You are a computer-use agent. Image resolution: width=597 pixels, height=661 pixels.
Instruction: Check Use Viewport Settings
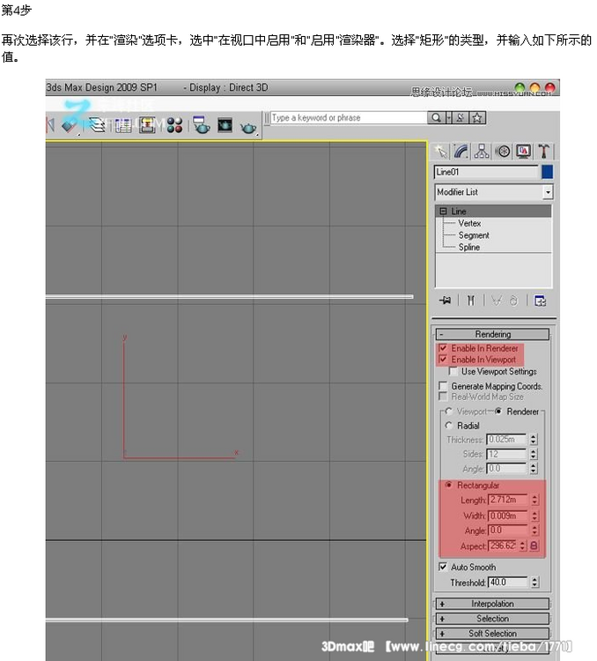[x=453, y=371]
